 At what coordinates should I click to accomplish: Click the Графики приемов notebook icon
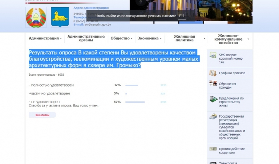coord(213,73)
